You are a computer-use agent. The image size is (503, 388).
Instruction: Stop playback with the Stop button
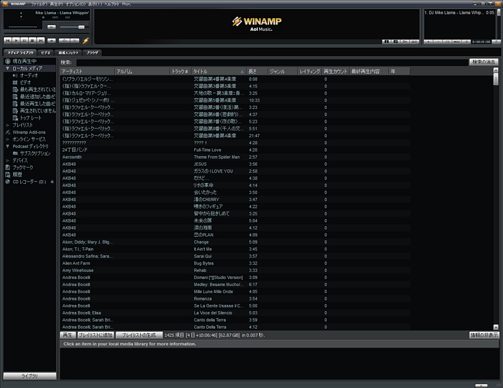33,41
